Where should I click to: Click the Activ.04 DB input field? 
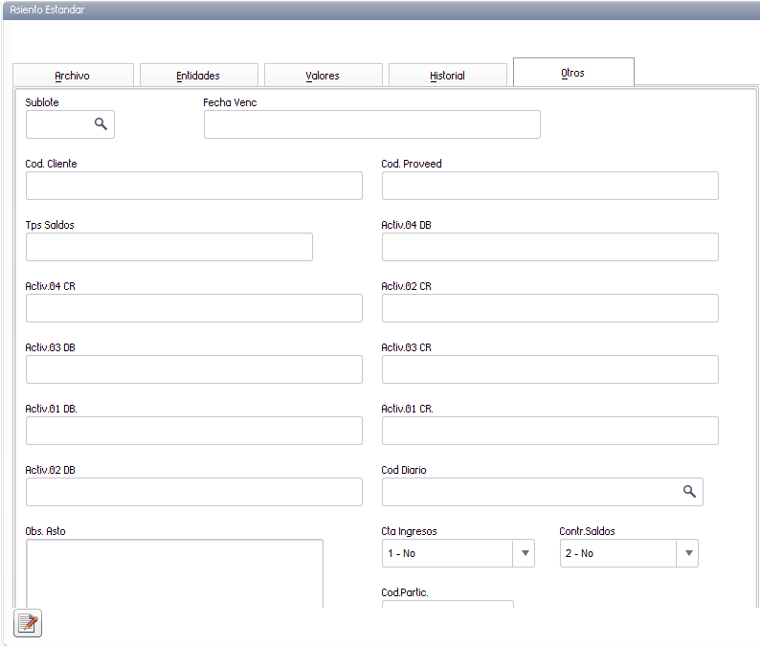click(x=549, y=247)
